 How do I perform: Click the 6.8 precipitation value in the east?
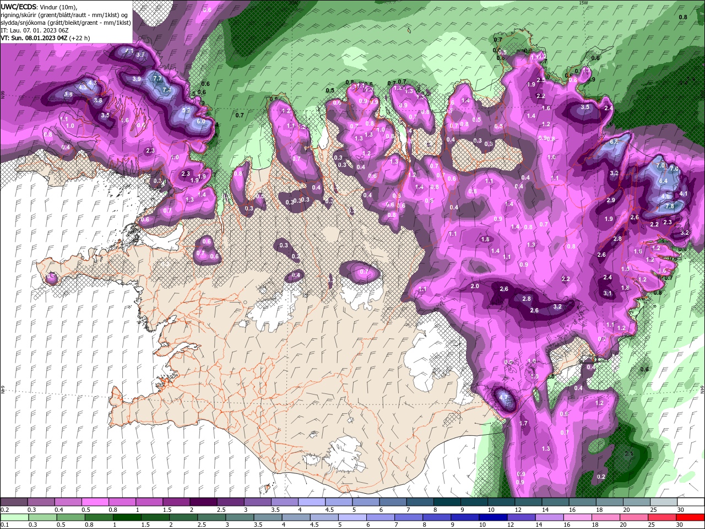click(x=615, y=142)
